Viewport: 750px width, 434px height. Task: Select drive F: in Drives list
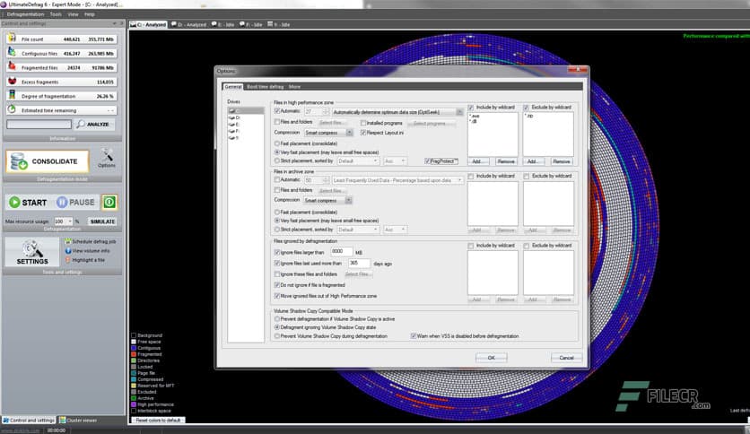click(235, 131)
